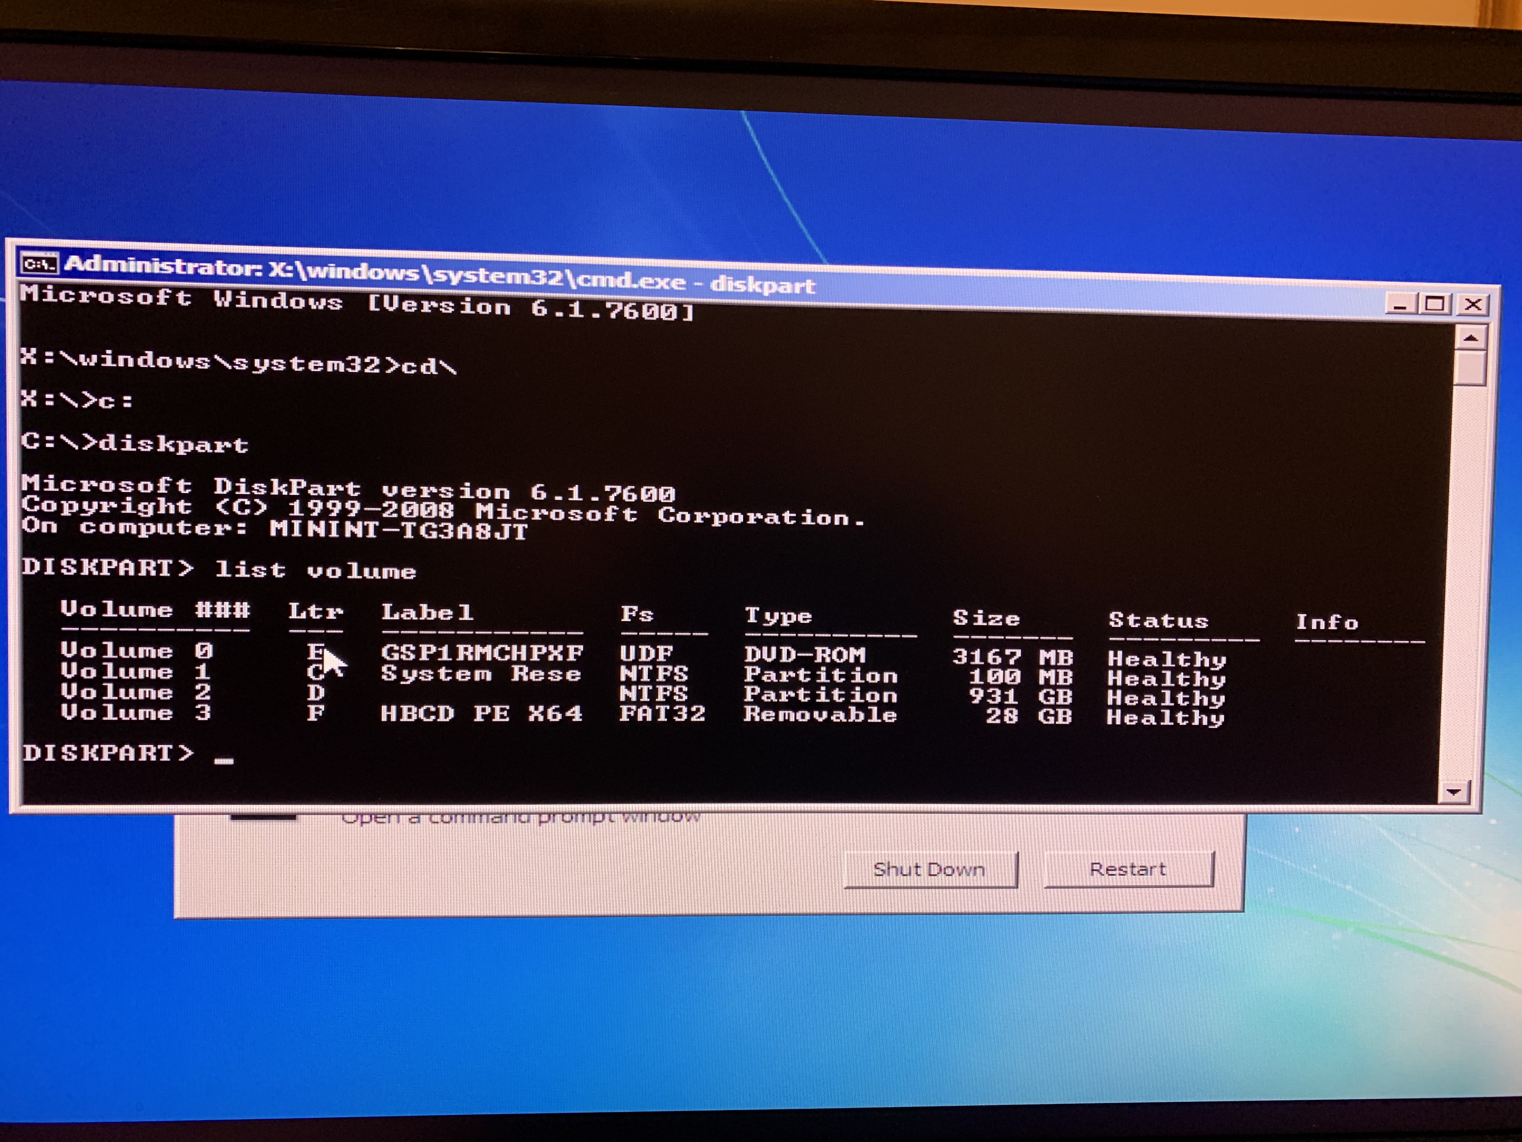Image resolution: width=1522 pixels, height=1142 pixels.
Task: Click the '100 MB' size value
Action: point(1021,677)
